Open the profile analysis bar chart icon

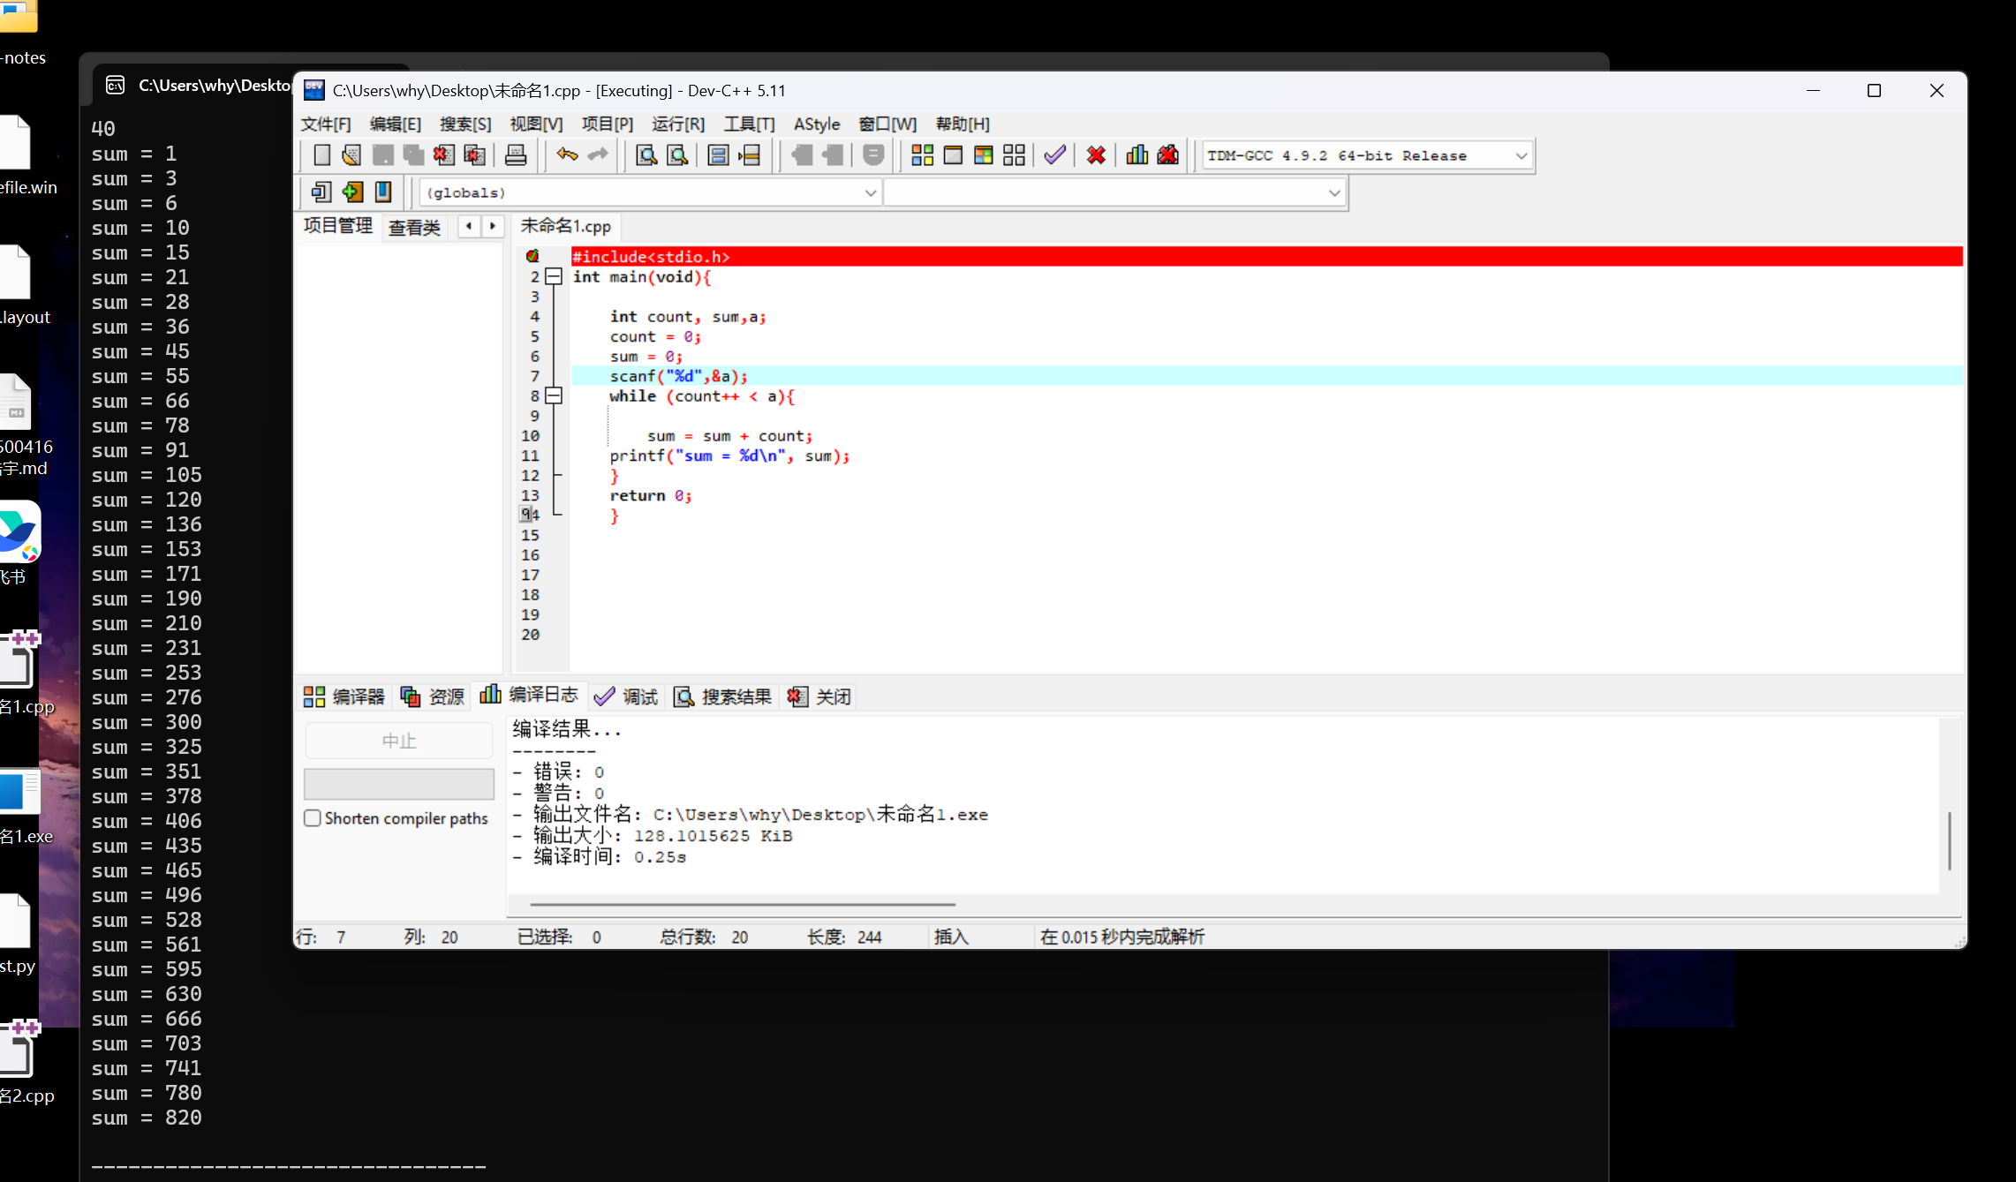1137,155
